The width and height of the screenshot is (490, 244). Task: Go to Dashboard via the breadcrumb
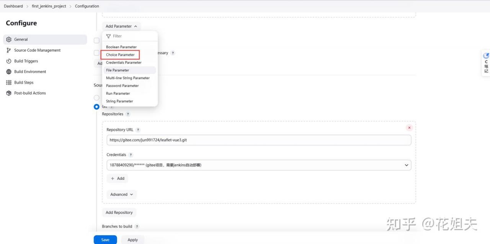[13, 6]
